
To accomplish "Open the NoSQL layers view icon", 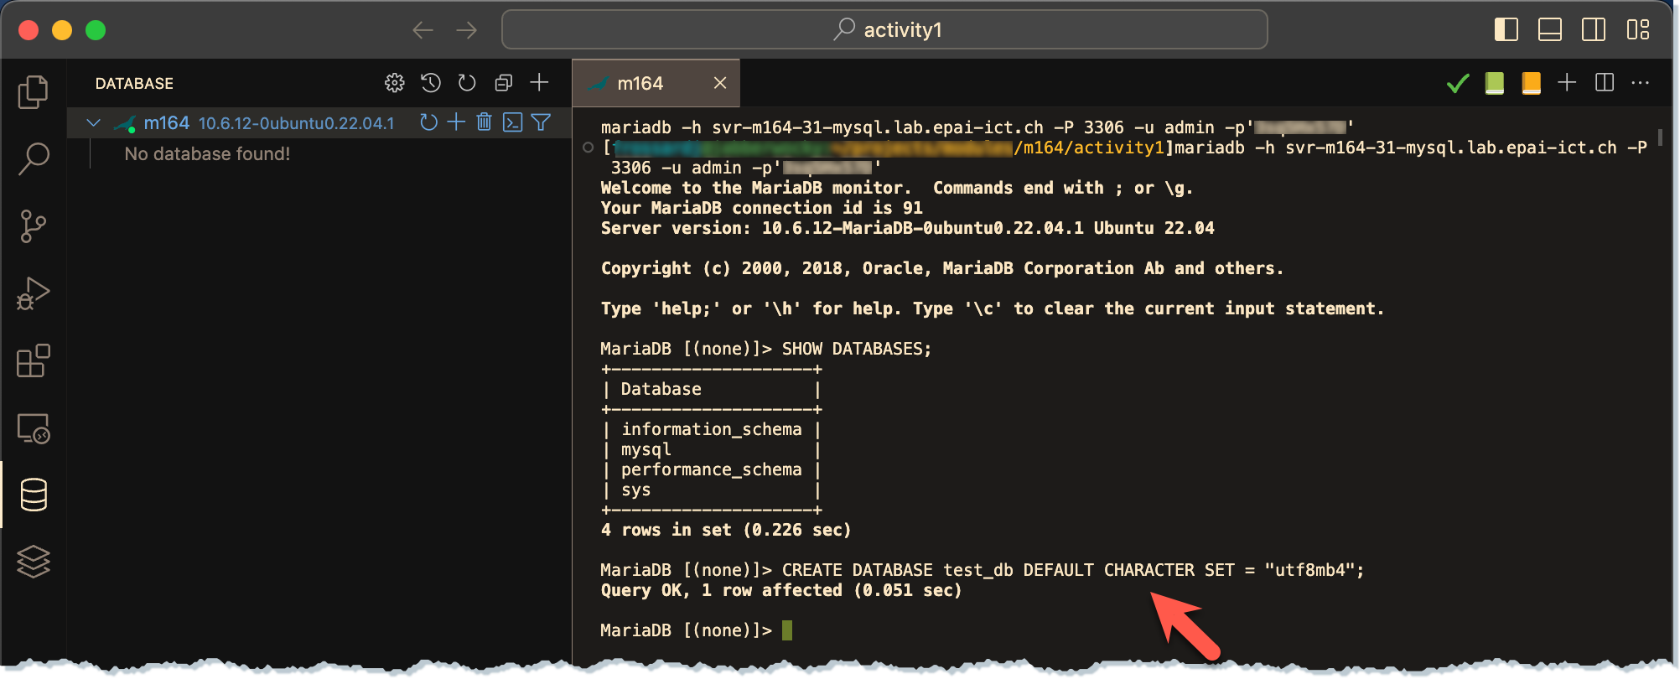I will 34,562.
